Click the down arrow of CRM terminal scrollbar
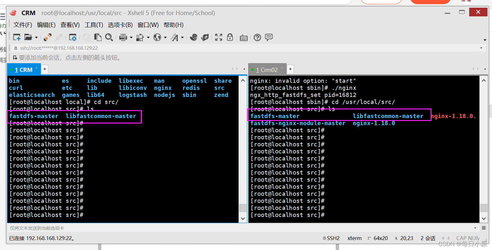The image size is (492, 250). coord(243,218)
